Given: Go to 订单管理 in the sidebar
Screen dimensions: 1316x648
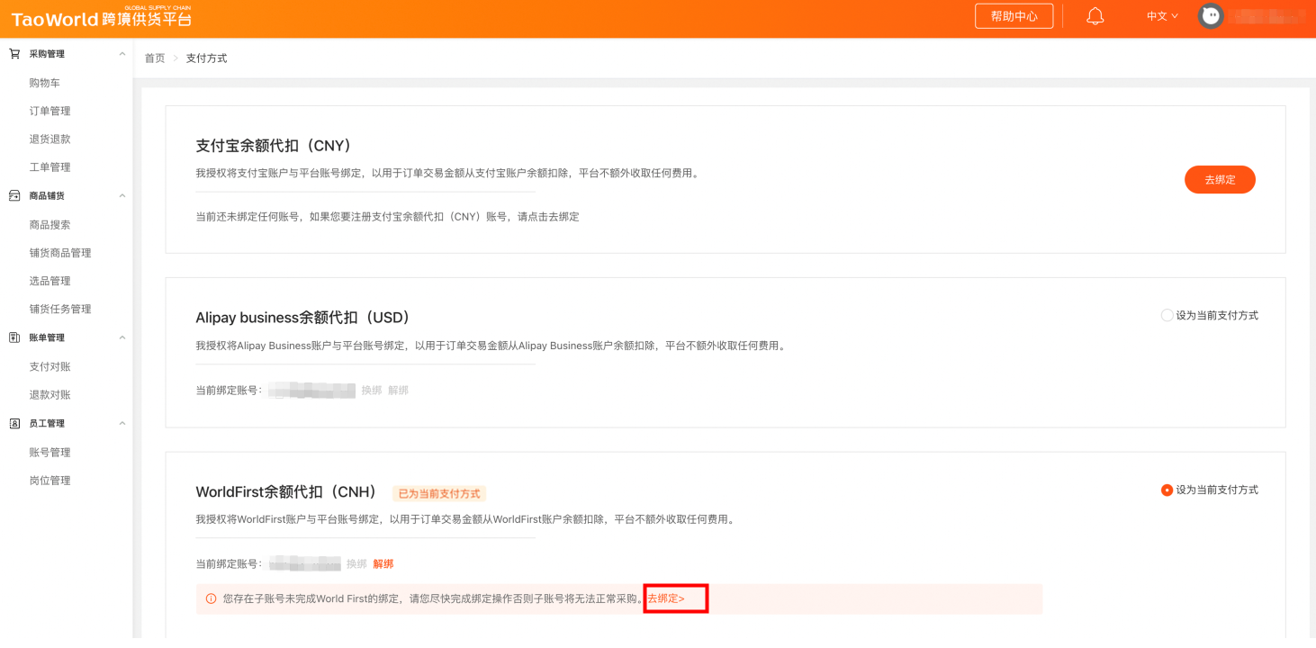Looking at the screenshot, I should pos(50,111).
